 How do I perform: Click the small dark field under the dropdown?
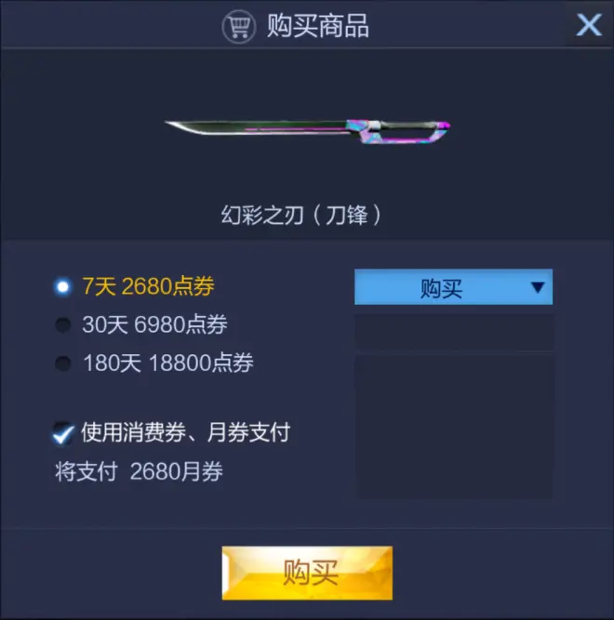coord(454,332)
